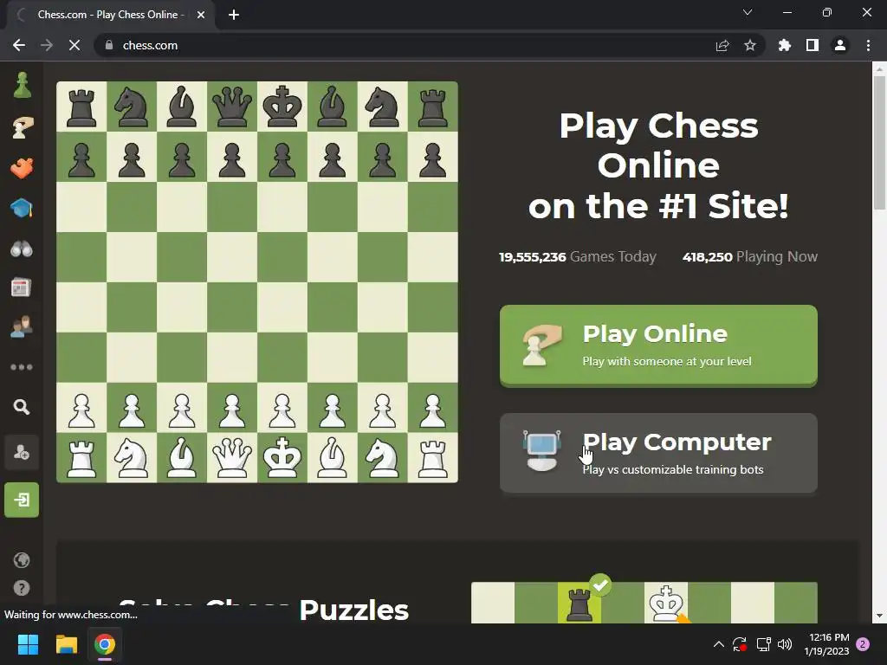Screen dimensions: 887x665
Task: Open a new tab with plus button
Action: point(234,15)
